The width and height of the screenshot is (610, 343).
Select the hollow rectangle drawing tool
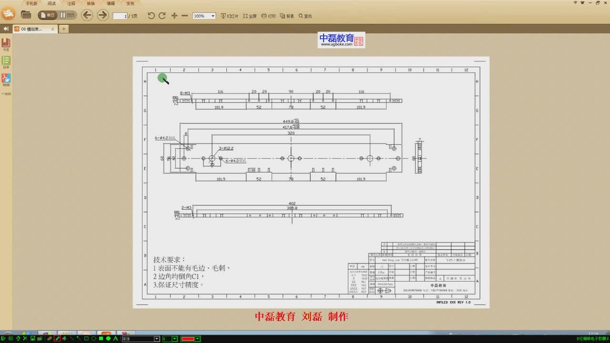click(86, 339)
